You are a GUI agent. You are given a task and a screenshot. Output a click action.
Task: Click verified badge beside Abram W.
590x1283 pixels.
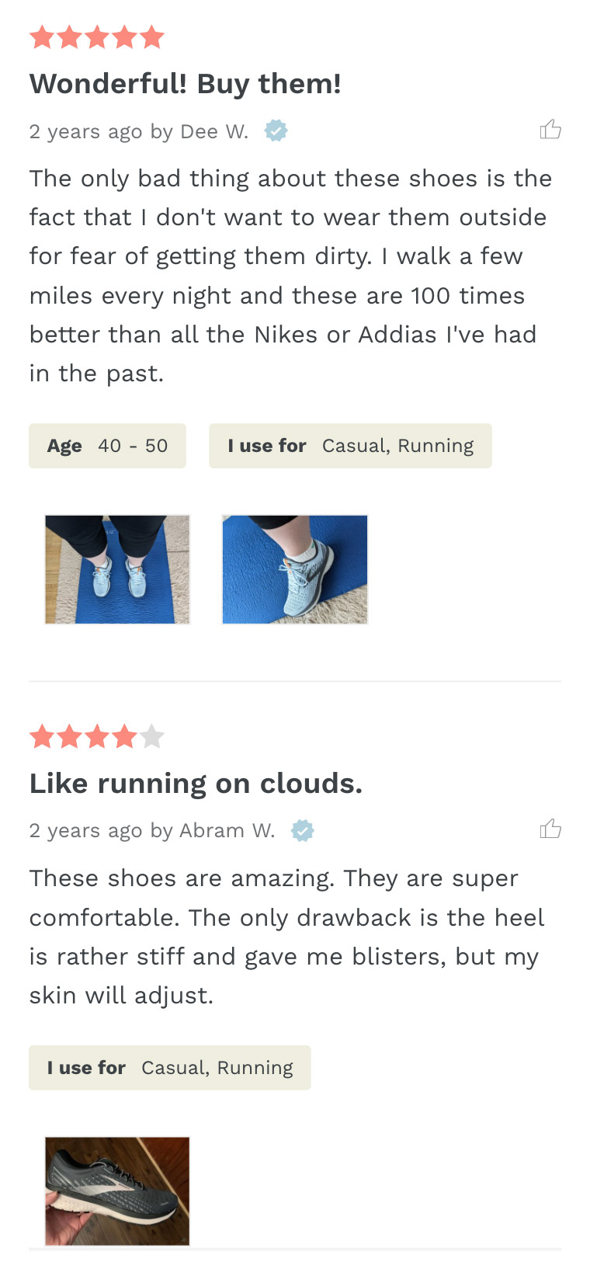(x=302, y=831)
